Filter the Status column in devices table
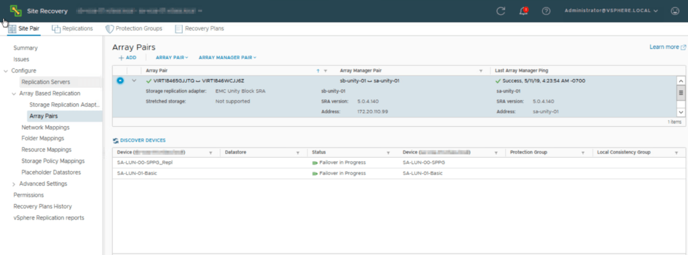 pos(388,152)
